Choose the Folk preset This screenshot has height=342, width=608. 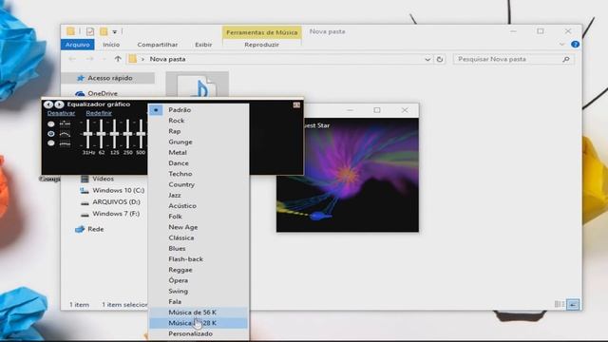[199, 217]
